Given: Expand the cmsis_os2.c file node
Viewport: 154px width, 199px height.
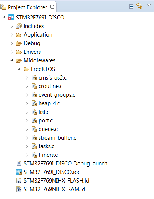Looking at the screenshot, I should [x=27, y=78].
